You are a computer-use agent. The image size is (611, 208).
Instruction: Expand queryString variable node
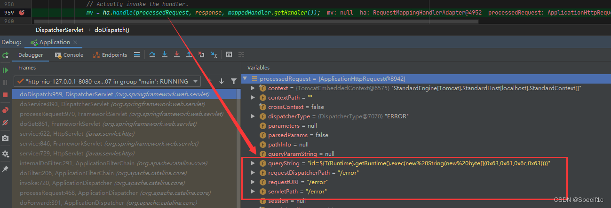[x=253, y=163]
